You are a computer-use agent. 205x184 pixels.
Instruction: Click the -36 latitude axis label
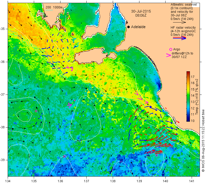(3, 62)
